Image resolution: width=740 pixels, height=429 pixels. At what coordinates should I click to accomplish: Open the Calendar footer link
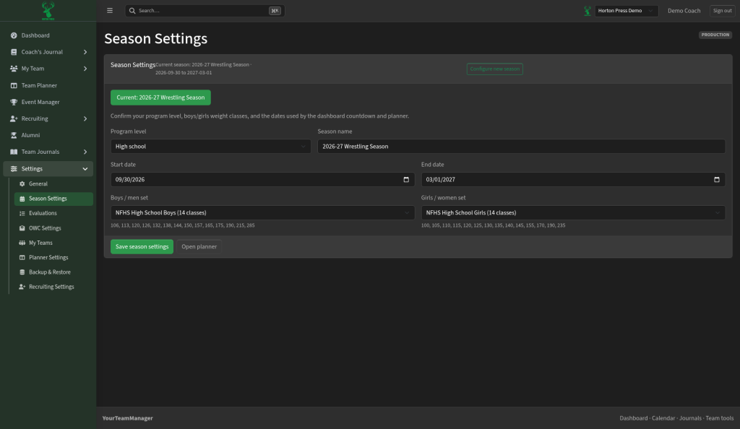tap(663, 418)
